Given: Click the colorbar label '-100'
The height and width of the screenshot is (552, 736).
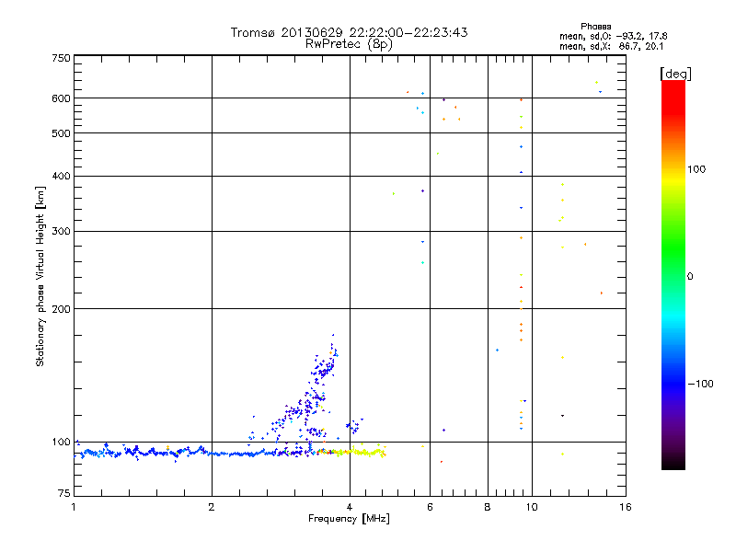Looking at the screenshot, I should [700, 384].
